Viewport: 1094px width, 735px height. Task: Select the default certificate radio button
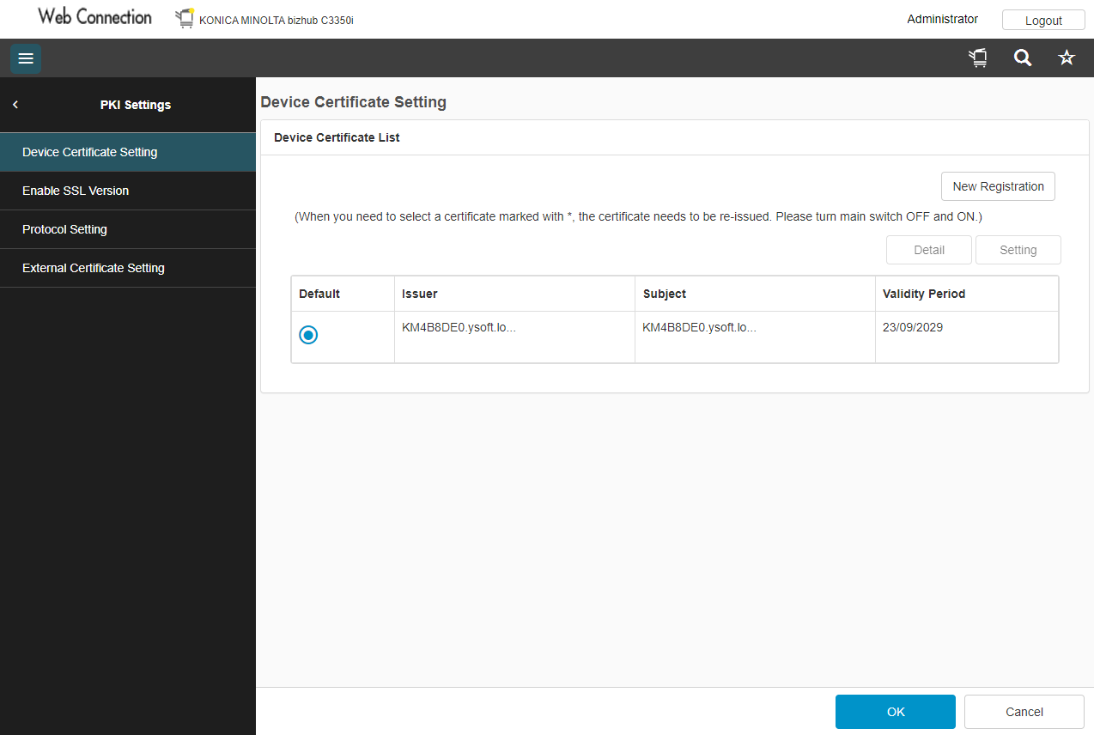(x=308, y=335)
